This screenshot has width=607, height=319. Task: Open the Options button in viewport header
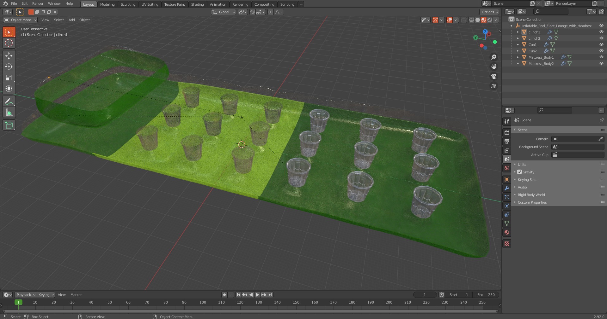pyautogui.click(x=489, y=12)
